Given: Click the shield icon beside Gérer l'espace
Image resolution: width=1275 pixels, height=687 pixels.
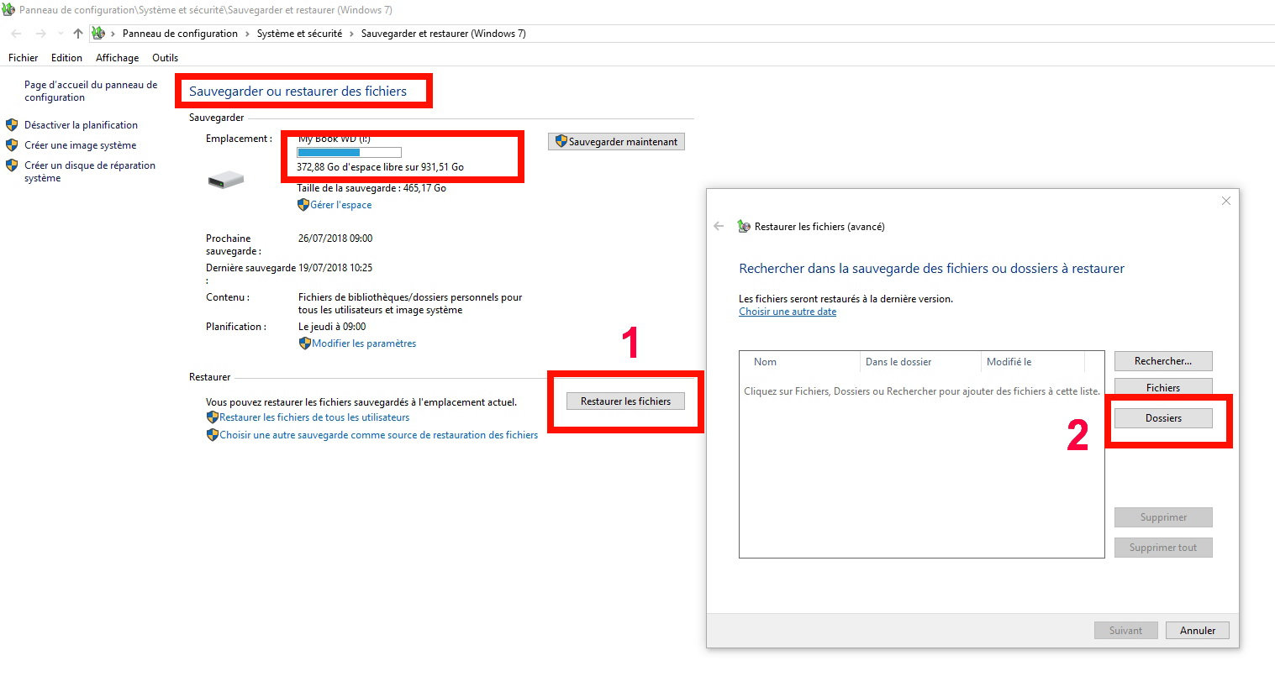Looking at the screenshot, I should click(x=303, y=204).
